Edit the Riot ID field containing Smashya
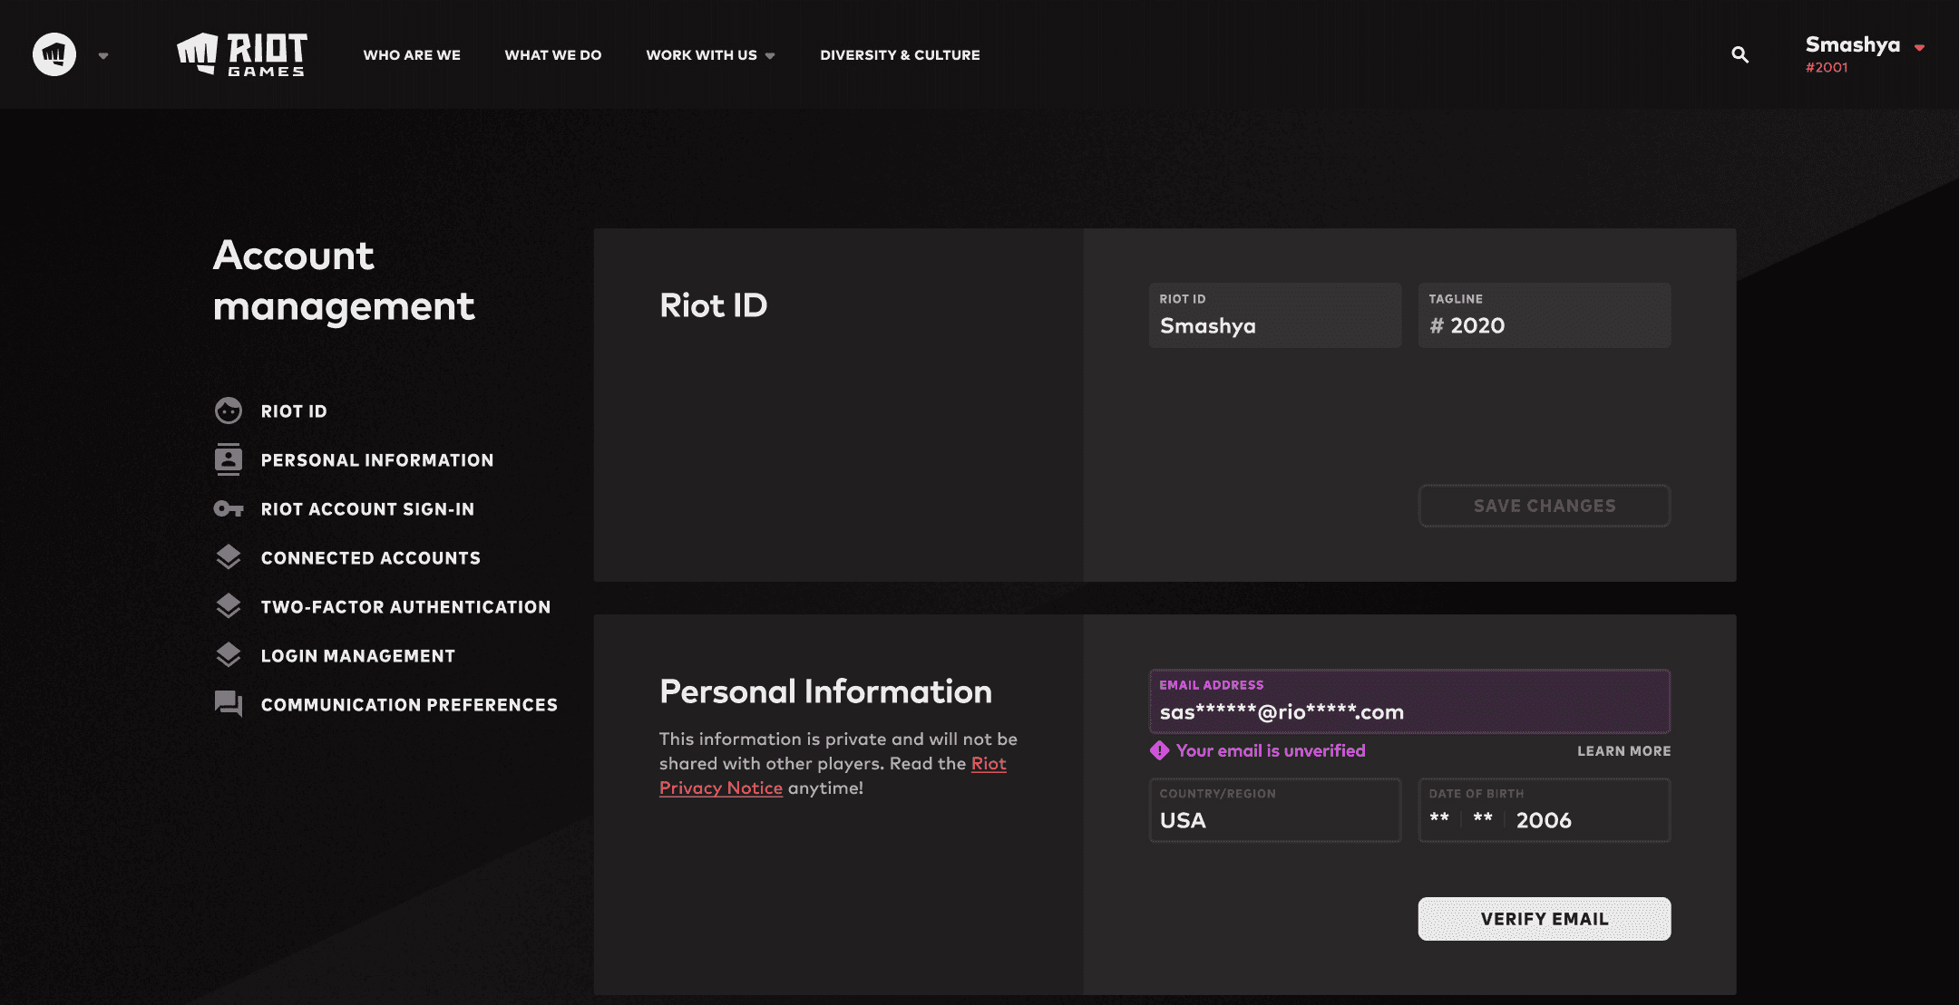Image resolution: width=1959 pixels, height=1005 pixels. (x=1275, y=315)
